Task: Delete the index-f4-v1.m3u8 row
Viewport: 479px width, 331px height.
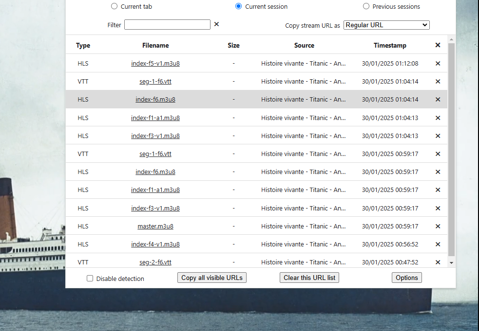Action: (438, 244)
